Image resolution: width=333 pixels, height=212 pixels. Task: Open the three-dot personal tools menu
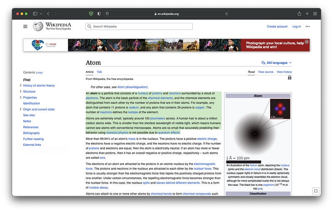click(x=308, y=27)
